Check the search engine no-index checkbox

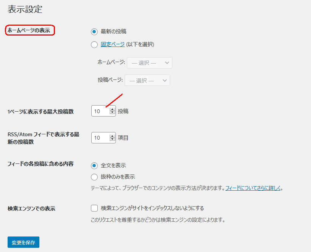pyautogui.click(x=94, y=208)
